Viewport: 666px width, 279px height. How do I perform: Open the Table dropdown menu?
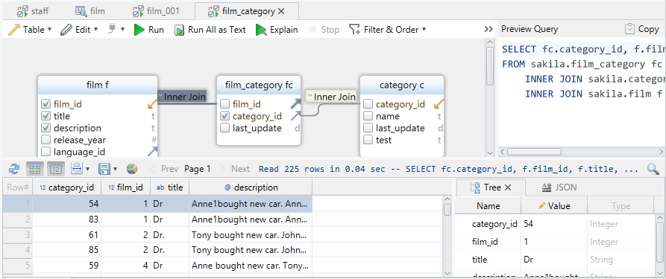(x=30, y=30)
